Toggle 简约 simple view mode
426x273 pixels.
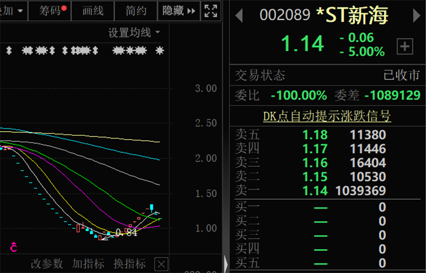[x=136, y=11]
